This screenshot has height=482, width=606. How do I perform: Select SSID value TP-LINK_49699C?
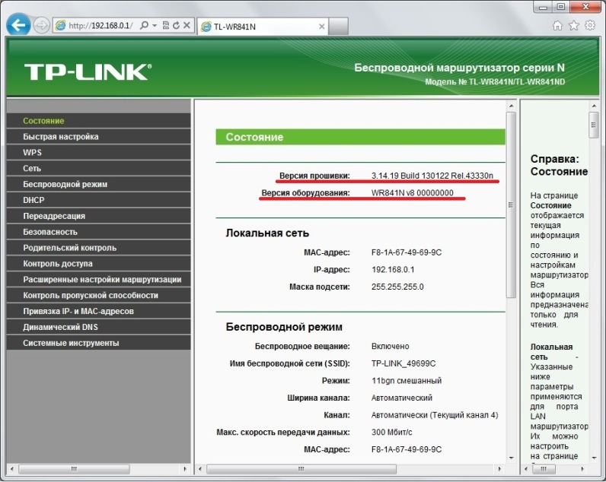(403, 363)
